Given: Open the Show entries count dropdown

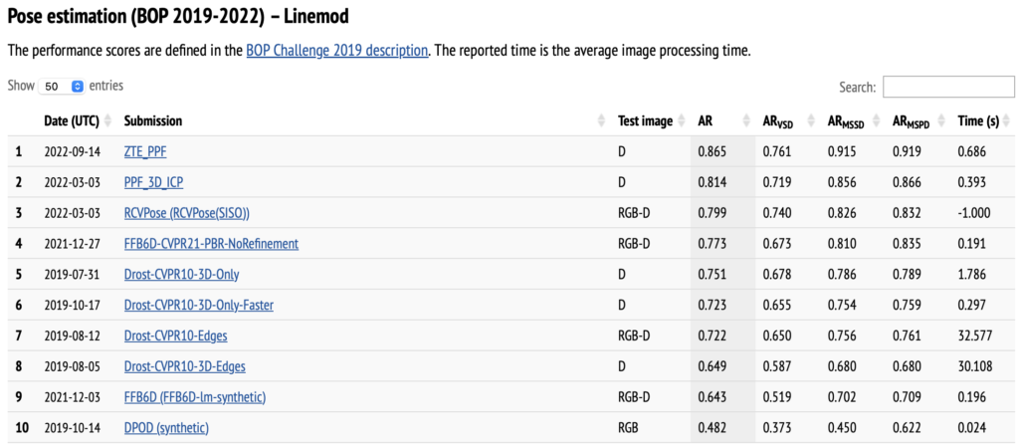Looking at the screenshot, I should [x=64, y=87].
